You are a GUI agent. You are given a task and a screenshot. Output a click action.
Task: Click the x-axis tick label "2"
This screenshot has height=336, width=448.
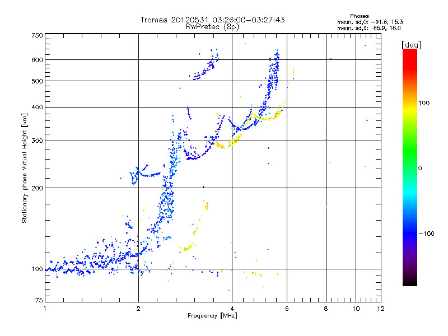pos(138,309)
